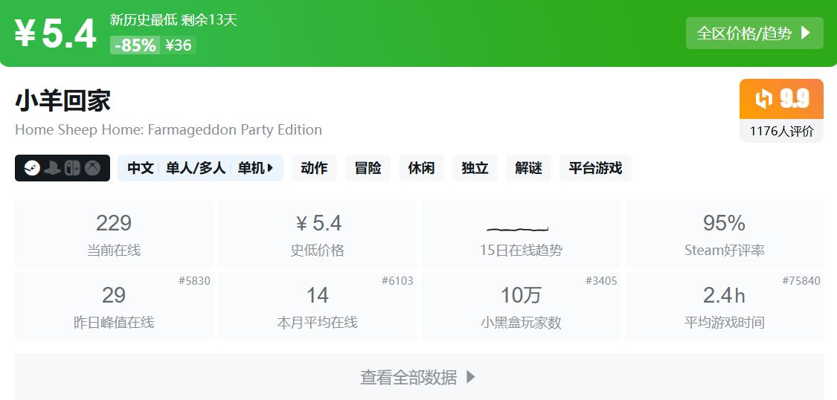This screenshot has height=400, width=837.
Task: Click the 平均游戏时间 2.4h stat
Action: pos(725,306)
